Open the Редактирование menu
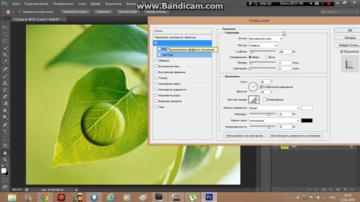This screenshot has height=202, width=360. [x=36, y=4]
